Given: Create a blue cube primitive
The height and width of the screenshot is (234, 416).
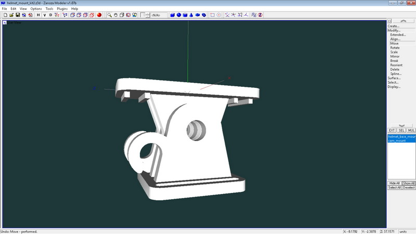Looking at the screenshot, I should coord(172,15).
